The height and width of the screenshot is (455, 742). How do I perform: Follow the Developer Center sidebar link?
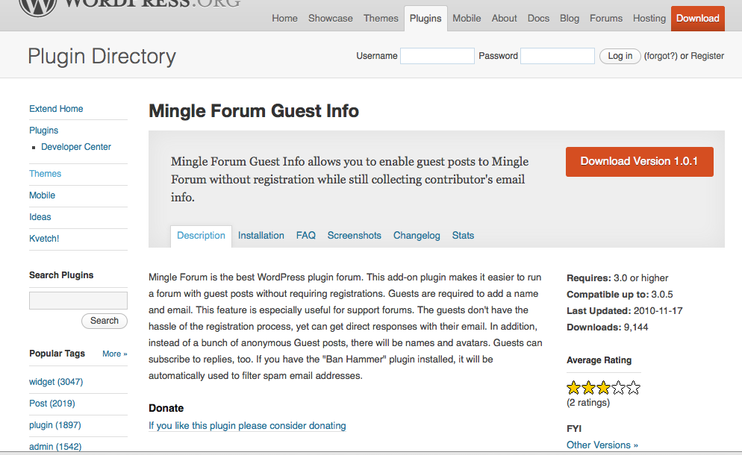tap(75, 147)
